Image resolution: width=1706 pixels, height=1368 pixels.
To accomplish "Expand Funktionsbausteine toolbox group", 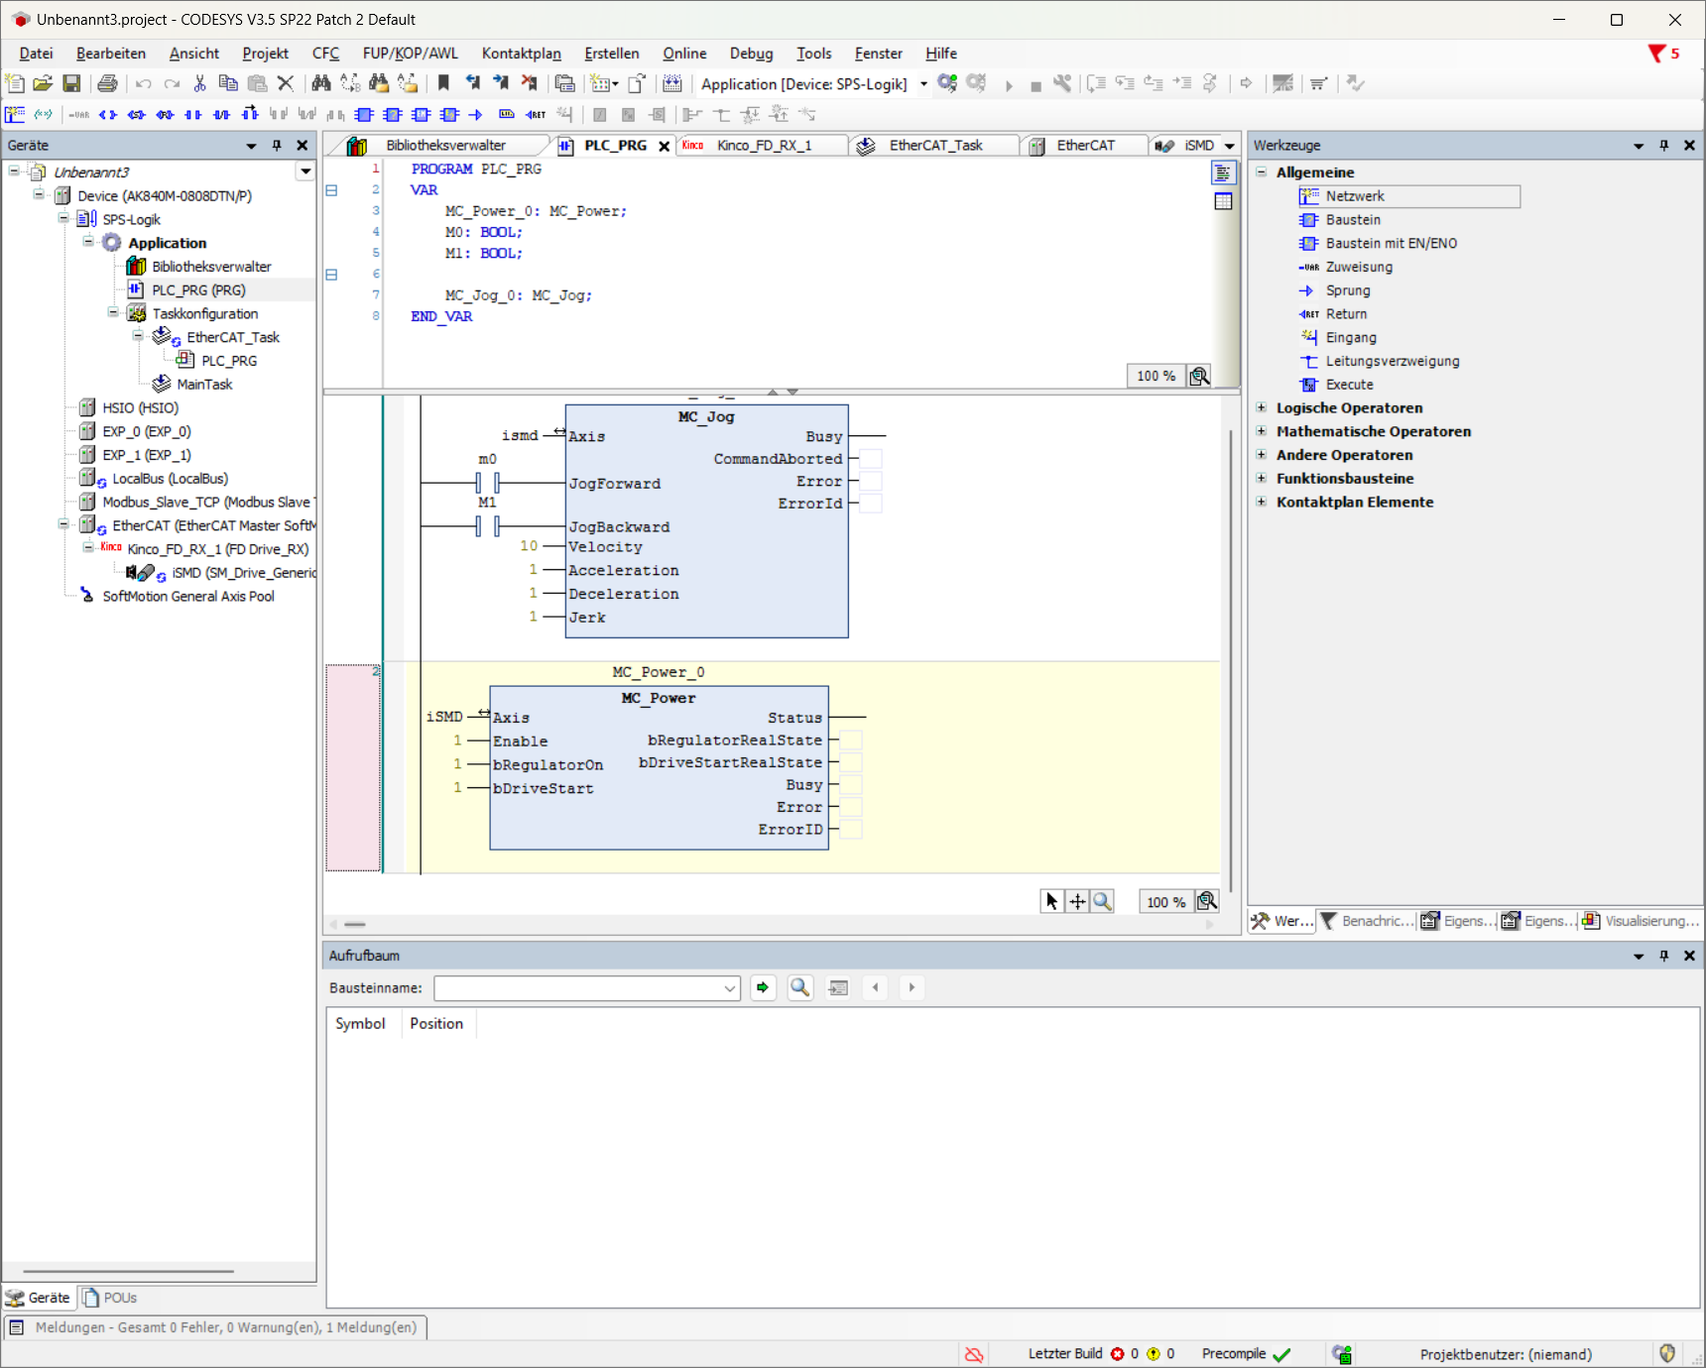I will tap(1261, 478).
